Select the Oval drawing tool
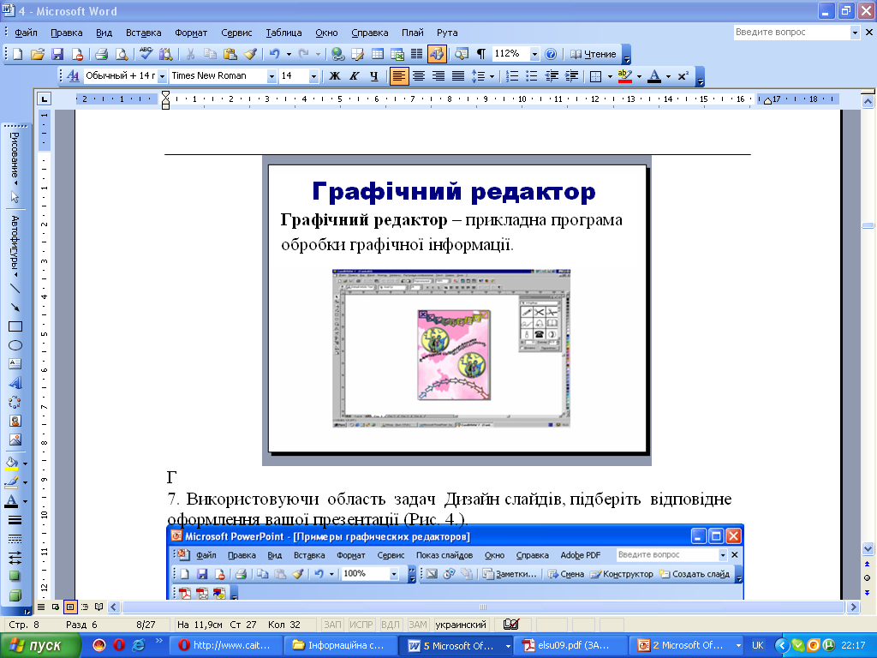Screen dimensions: 877x658 [15, 346]
